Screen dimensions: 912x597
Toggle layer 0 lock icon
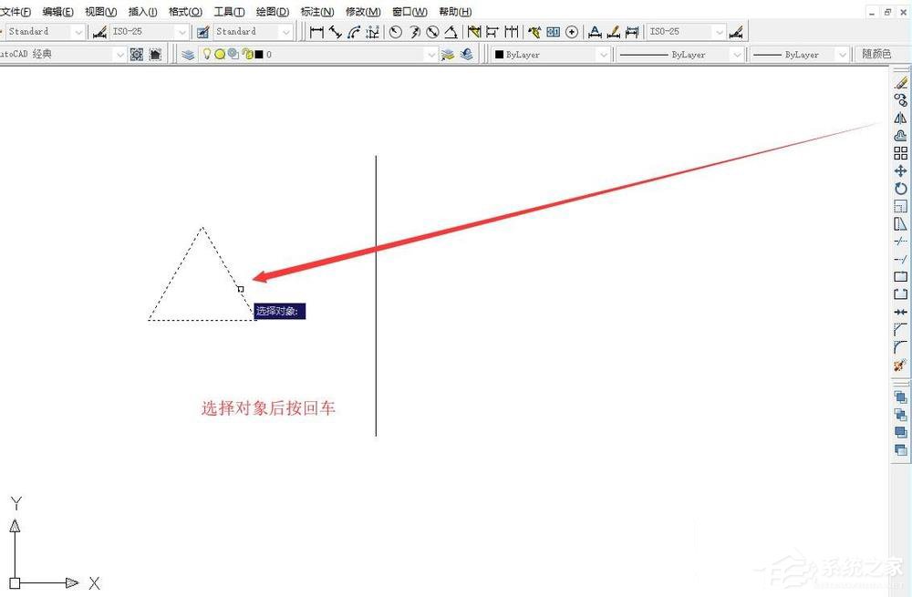[247, 54]
